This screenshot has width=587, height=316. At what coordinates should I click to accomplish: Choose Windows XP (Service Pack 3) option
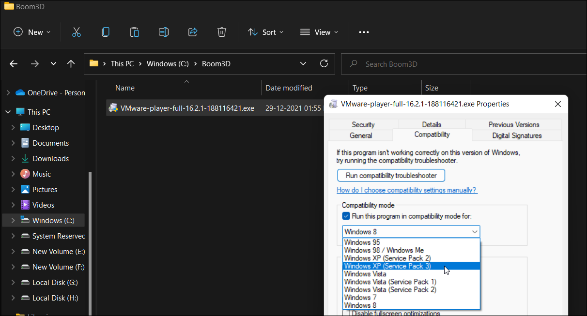point(387,266)
